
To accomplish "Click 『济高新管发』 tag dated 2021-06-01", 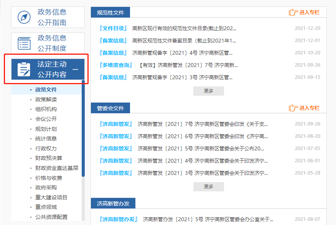I will coord(116,161).
